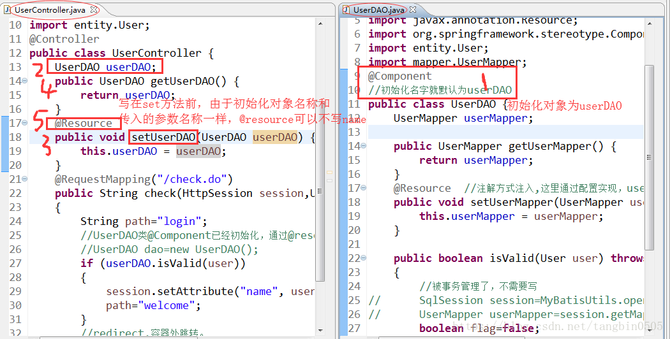The image size is (670, 339).
Task: Click 'session.setAttribute' on line 29
Action: [170, 292]
